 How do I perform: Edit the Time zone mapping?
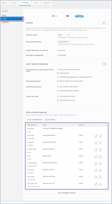[96, 170]
